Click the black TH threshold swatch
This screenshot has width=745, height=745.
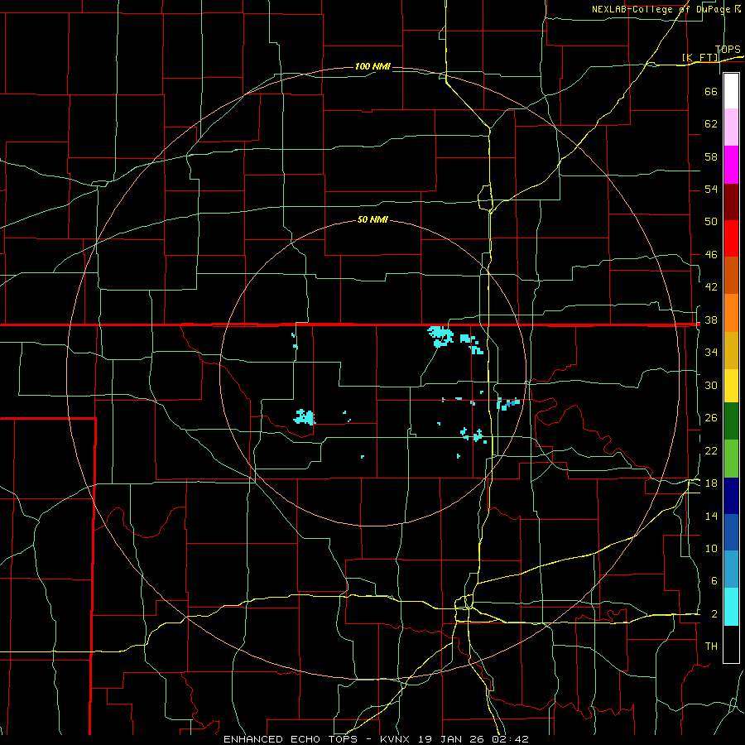coord(731,644)
